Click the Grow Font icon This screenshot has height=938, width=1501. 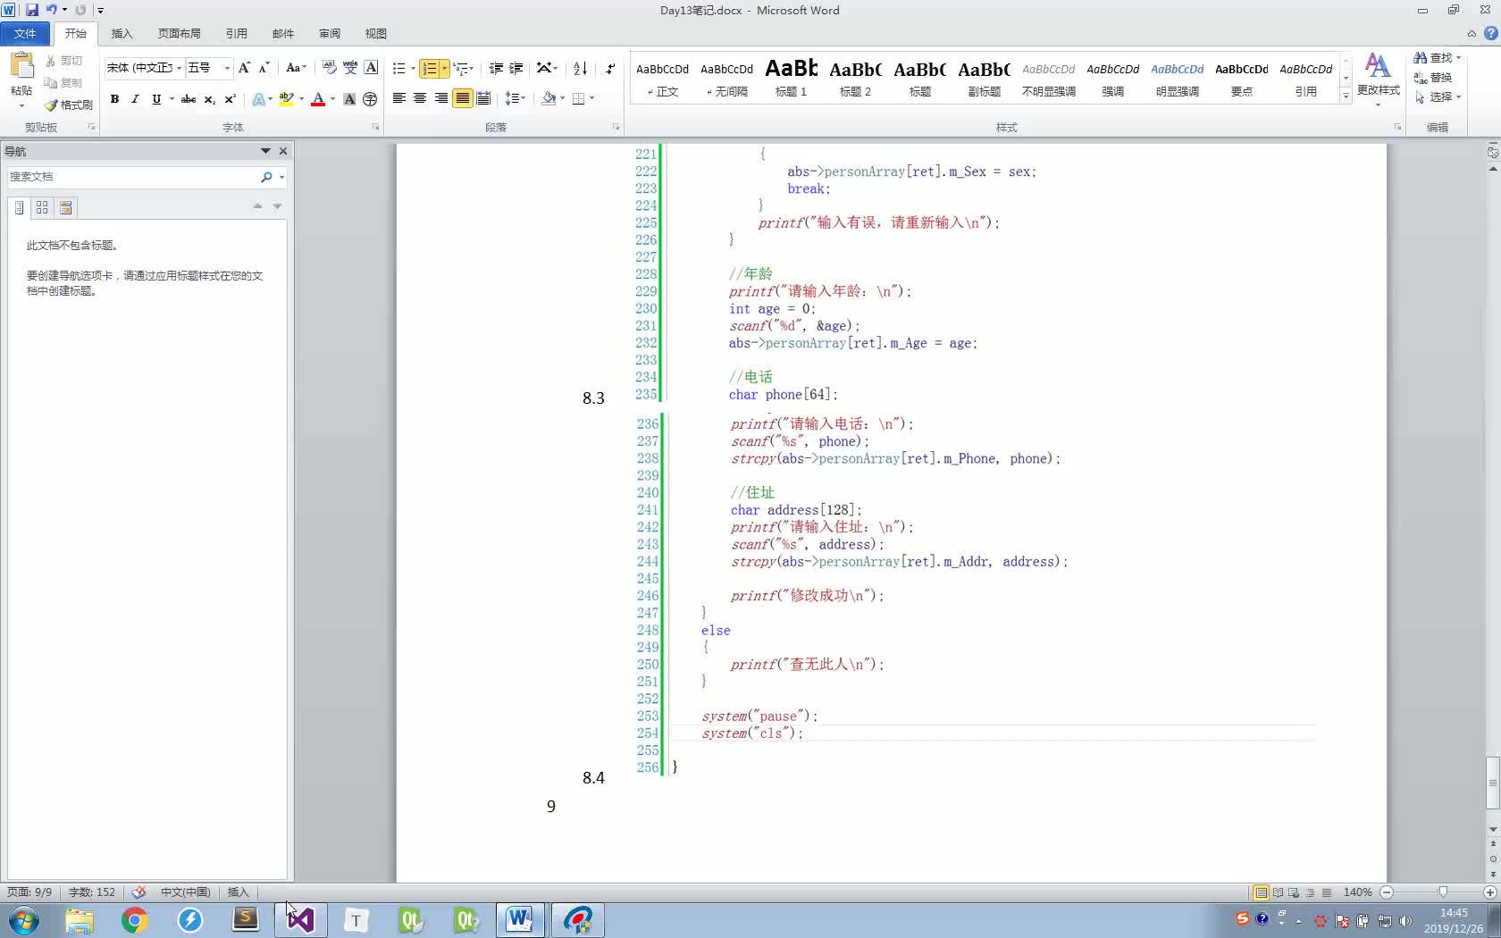tap(244, 68)
